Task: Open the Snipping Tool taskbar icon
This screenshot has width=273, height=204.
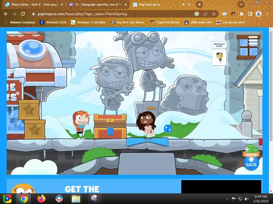Action: click(x=95, y=199)
